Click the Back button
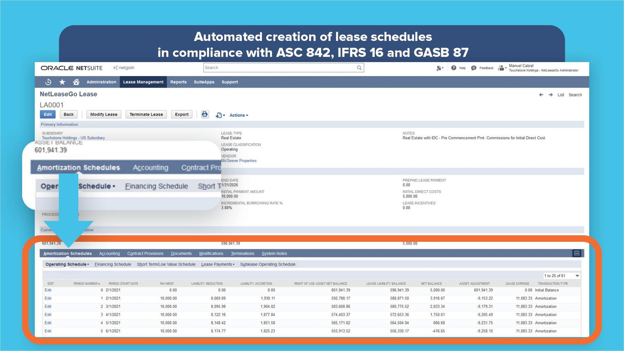This screenshot has width=624, height=351. click(x=69, y=114)
